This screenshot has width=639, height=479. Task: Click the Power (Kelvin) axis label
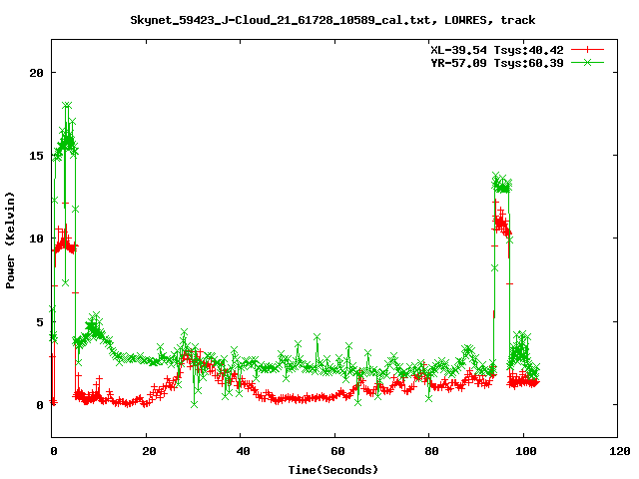click(10, 240)
